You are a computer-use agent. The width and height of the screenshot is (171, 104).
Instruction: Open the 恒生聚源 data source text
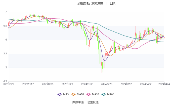pos(93,102)
